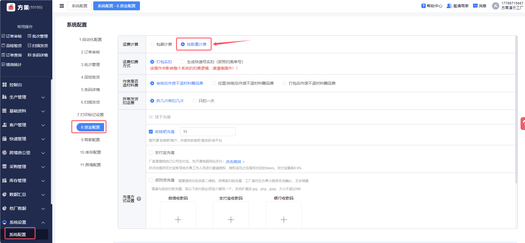Enable 点对点充值 checkbox

tap(151, 180)
